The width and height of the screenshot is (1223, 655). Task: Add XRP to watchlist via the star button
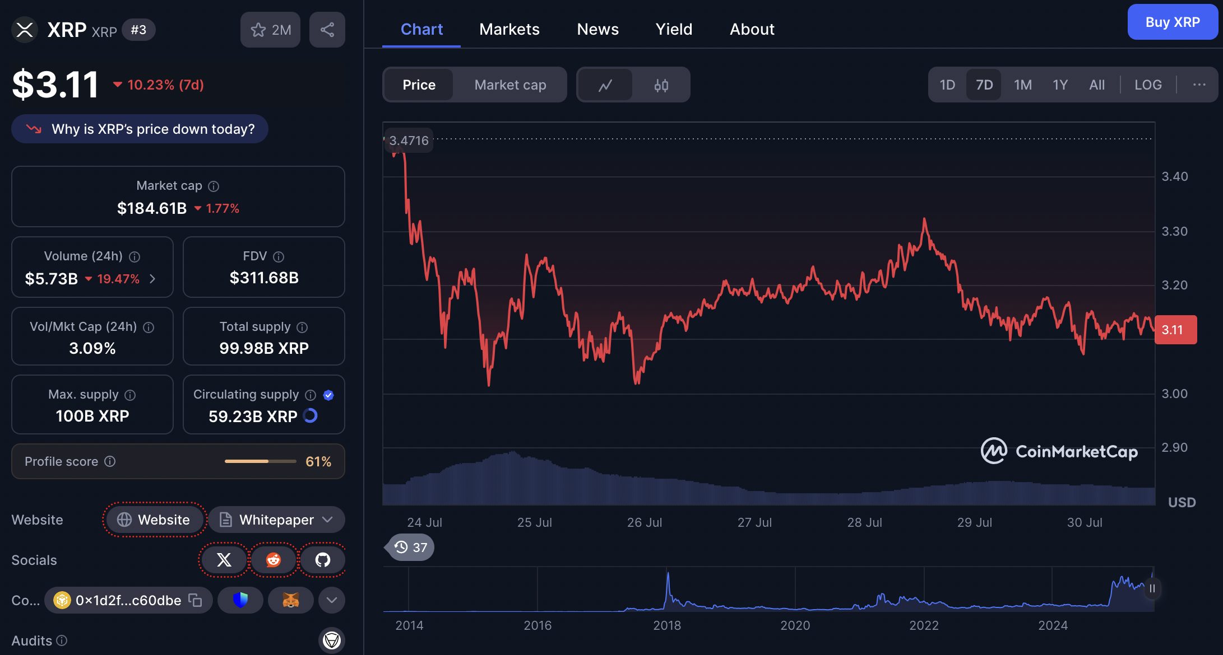point(270,30)
